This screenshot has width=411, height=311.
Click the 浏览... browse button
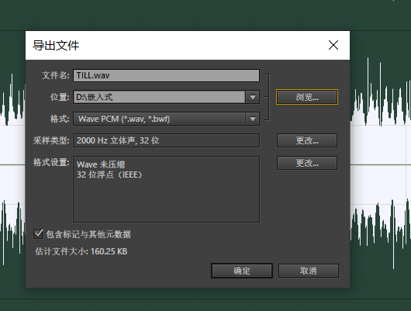coord(307,97)
